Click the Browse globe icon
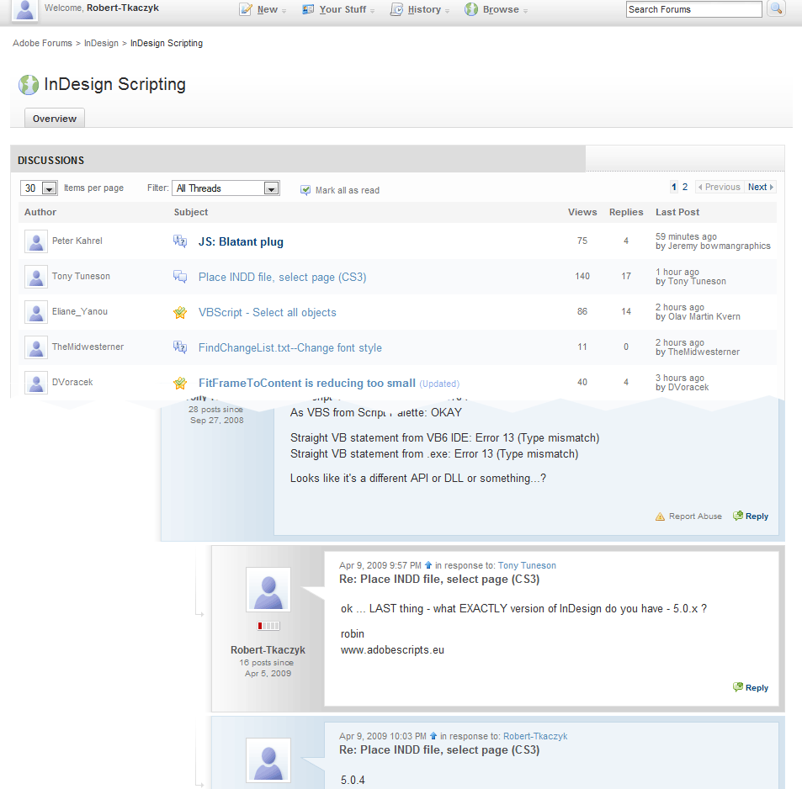The height and width of the screenshot is (789, 802). 471,9
